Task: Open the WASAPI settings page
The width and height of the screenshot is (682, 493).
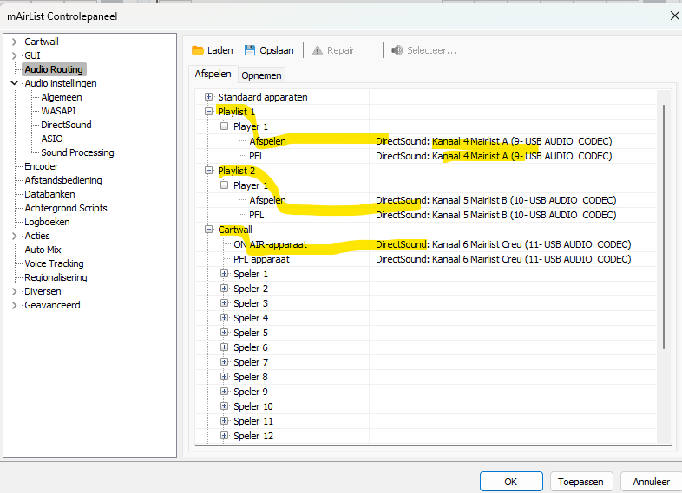Action: coord(58,111)
